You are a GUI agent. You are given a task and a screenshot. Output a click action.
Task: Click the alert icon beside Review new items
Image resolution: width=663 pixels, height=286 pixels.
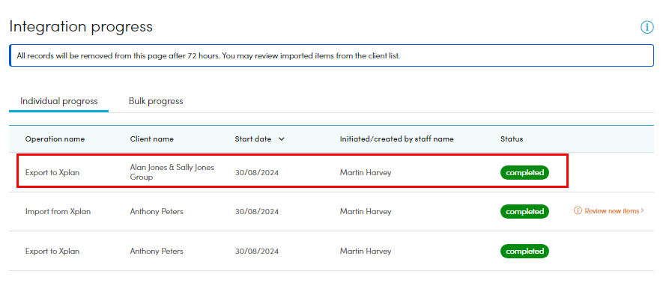578,210
